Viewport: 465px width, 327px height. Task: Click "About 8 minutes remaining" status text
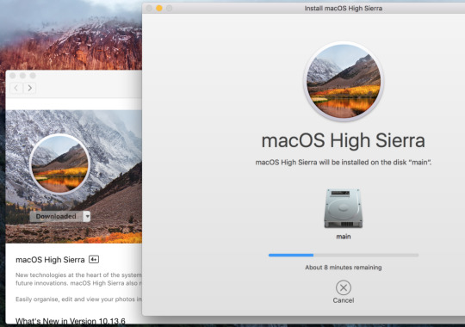343,267
